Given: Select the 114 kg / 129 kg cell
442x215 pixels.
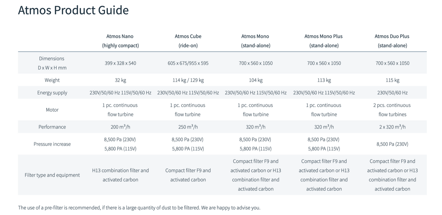Looking at the screenshot, I should (188, 80).
